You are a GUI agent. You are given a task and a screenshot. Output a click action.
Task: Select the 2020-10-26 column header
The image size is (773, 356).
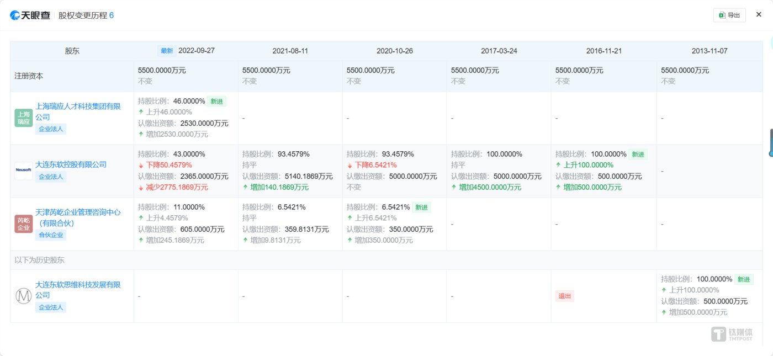pyautogui.click(x=394, y=50)
